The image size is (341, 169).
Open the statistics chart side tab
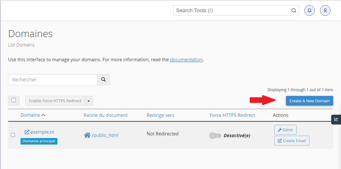pyautogui.click(x=336, y=119)
